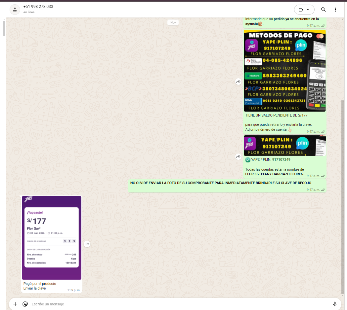Forward the Yape receipt image

pos(87,244)
